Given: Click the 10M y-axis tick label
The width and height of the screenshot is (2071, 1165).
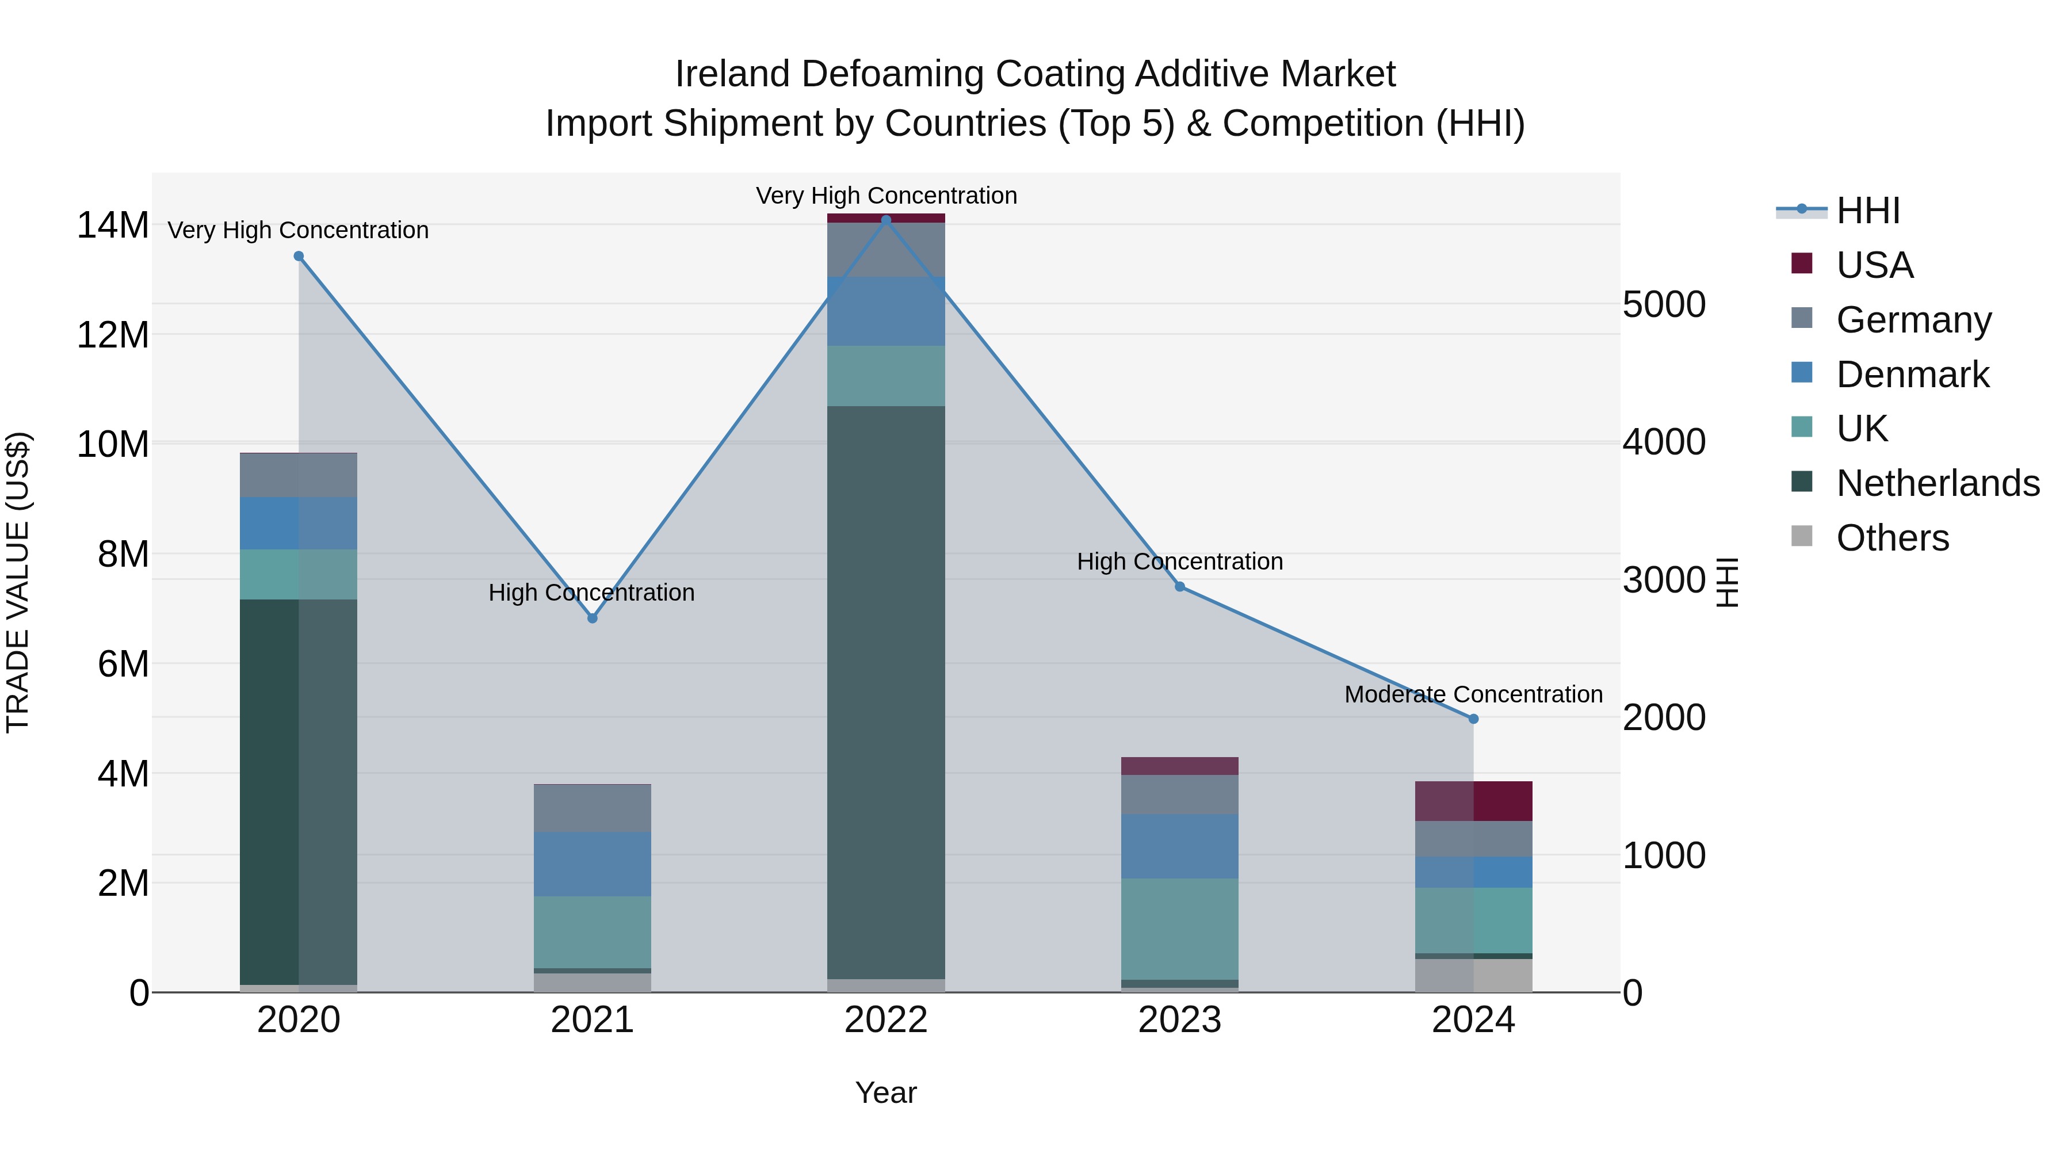Looking at the screenshot, I should pyautogui.click(x=113, y=444).
